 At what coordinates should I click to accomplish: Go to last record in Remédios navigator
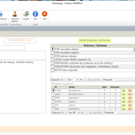pyautogui.click(x=82, y=112)
